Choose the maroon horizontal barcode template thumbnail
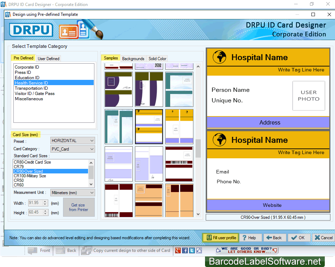 (179, 164)
